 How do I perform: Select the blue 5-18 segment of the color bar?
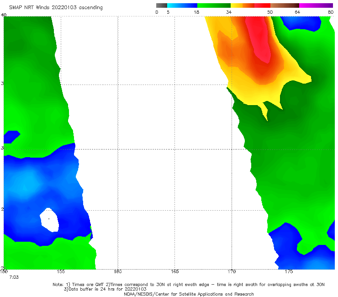182,5
